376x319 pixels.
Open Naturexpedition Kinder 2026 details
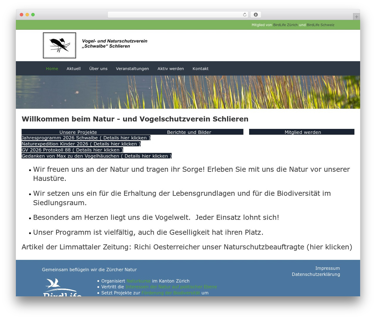pos(81,144)
